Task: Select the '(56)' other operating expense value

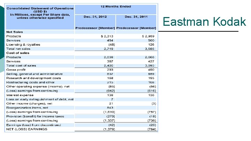Action: point(153,86)
